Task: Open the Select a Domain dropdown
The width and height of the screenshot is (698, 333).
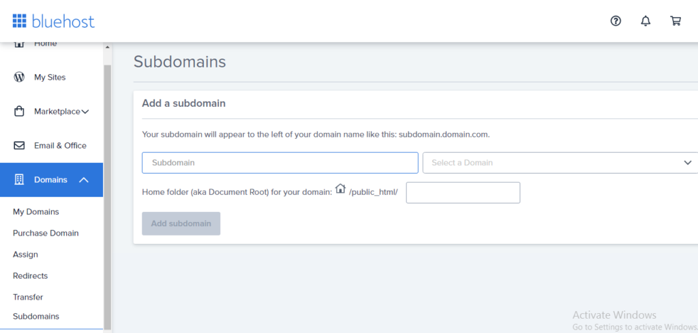Action: [560, 163]
